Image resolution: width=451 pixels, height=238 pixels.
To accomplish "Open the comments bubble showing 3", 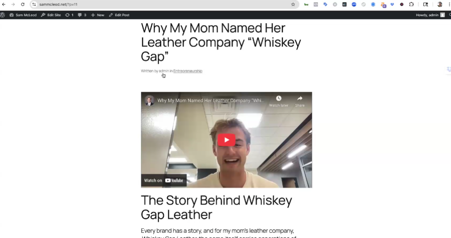I will [x=82, y=15].
